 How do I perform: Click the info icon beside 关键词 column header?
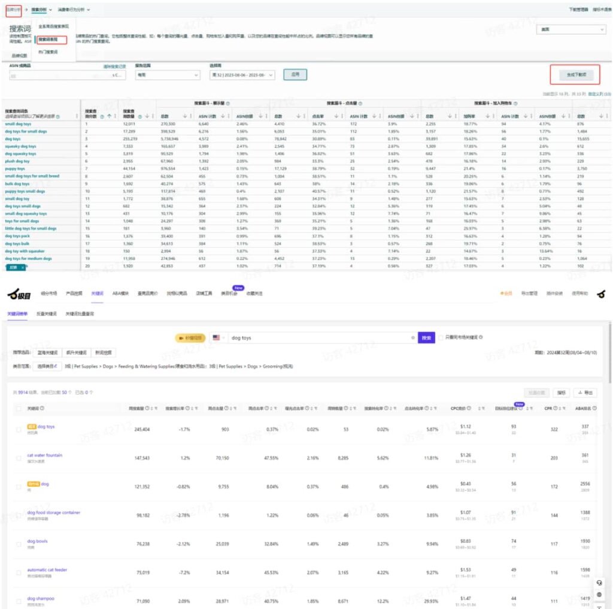tap(40, 409)
